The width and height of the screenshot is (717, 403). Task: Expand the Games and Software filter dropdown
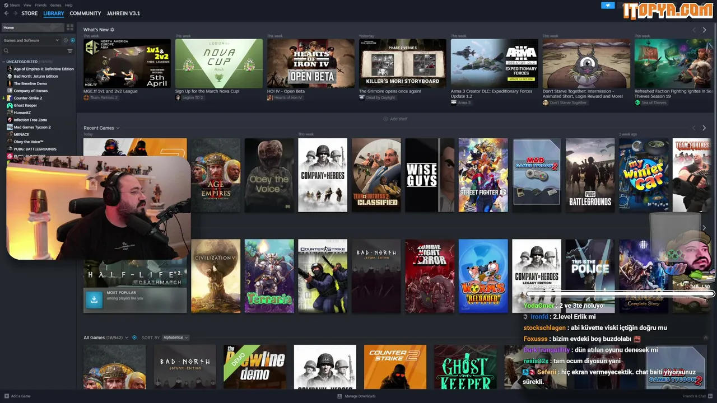[31, 40]
